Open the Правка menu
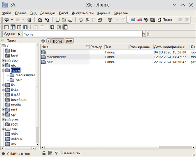Viewport: 196px width, 157px height. click(21, 13)
